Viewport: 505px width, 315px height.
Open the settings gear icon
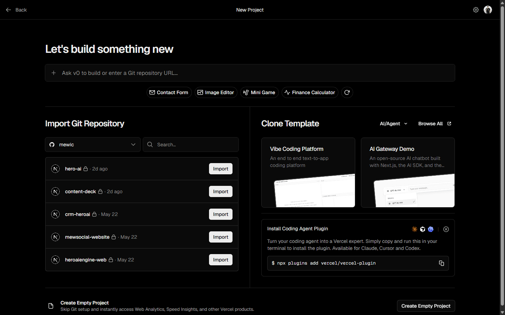tap(476, 10)
